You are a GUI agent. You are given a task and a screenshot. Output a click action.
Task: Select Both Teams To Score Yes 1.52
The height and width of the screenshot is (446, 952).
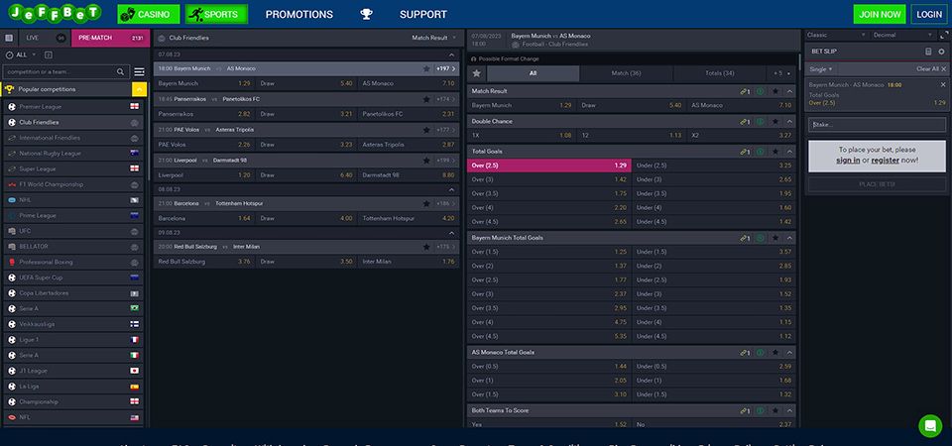(548, 425)
